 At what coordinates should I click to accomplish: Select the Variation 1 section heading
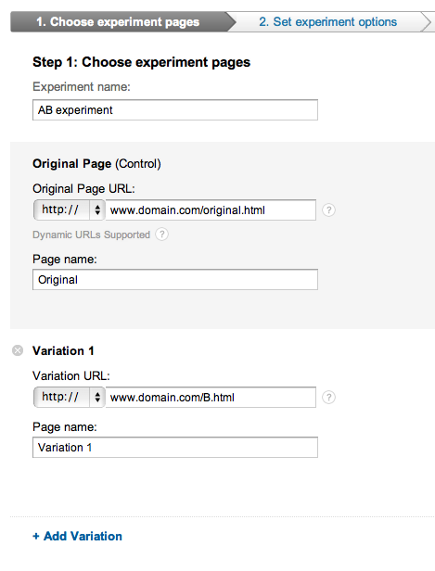63,350
